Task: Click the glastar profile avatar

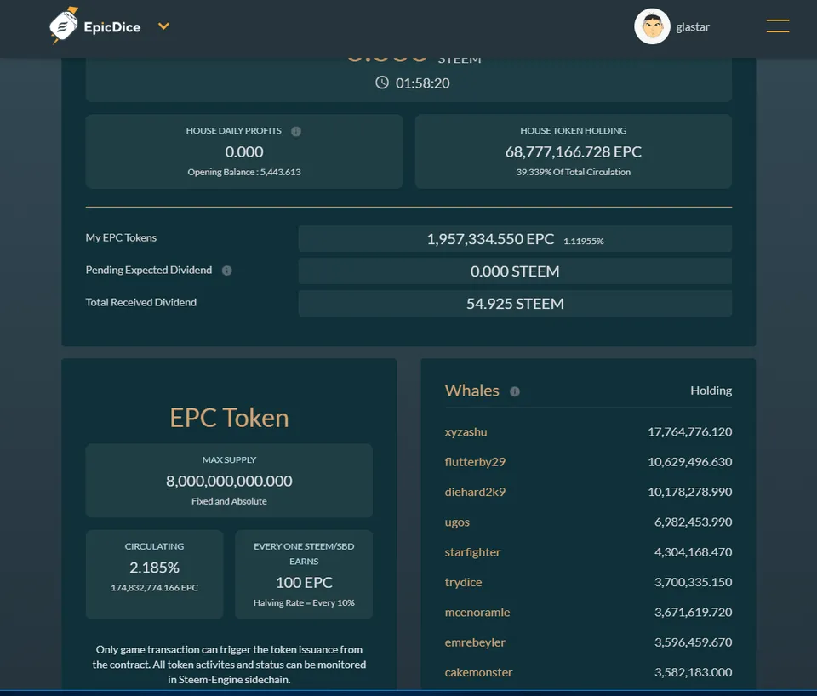Action: tap(652, 26)
